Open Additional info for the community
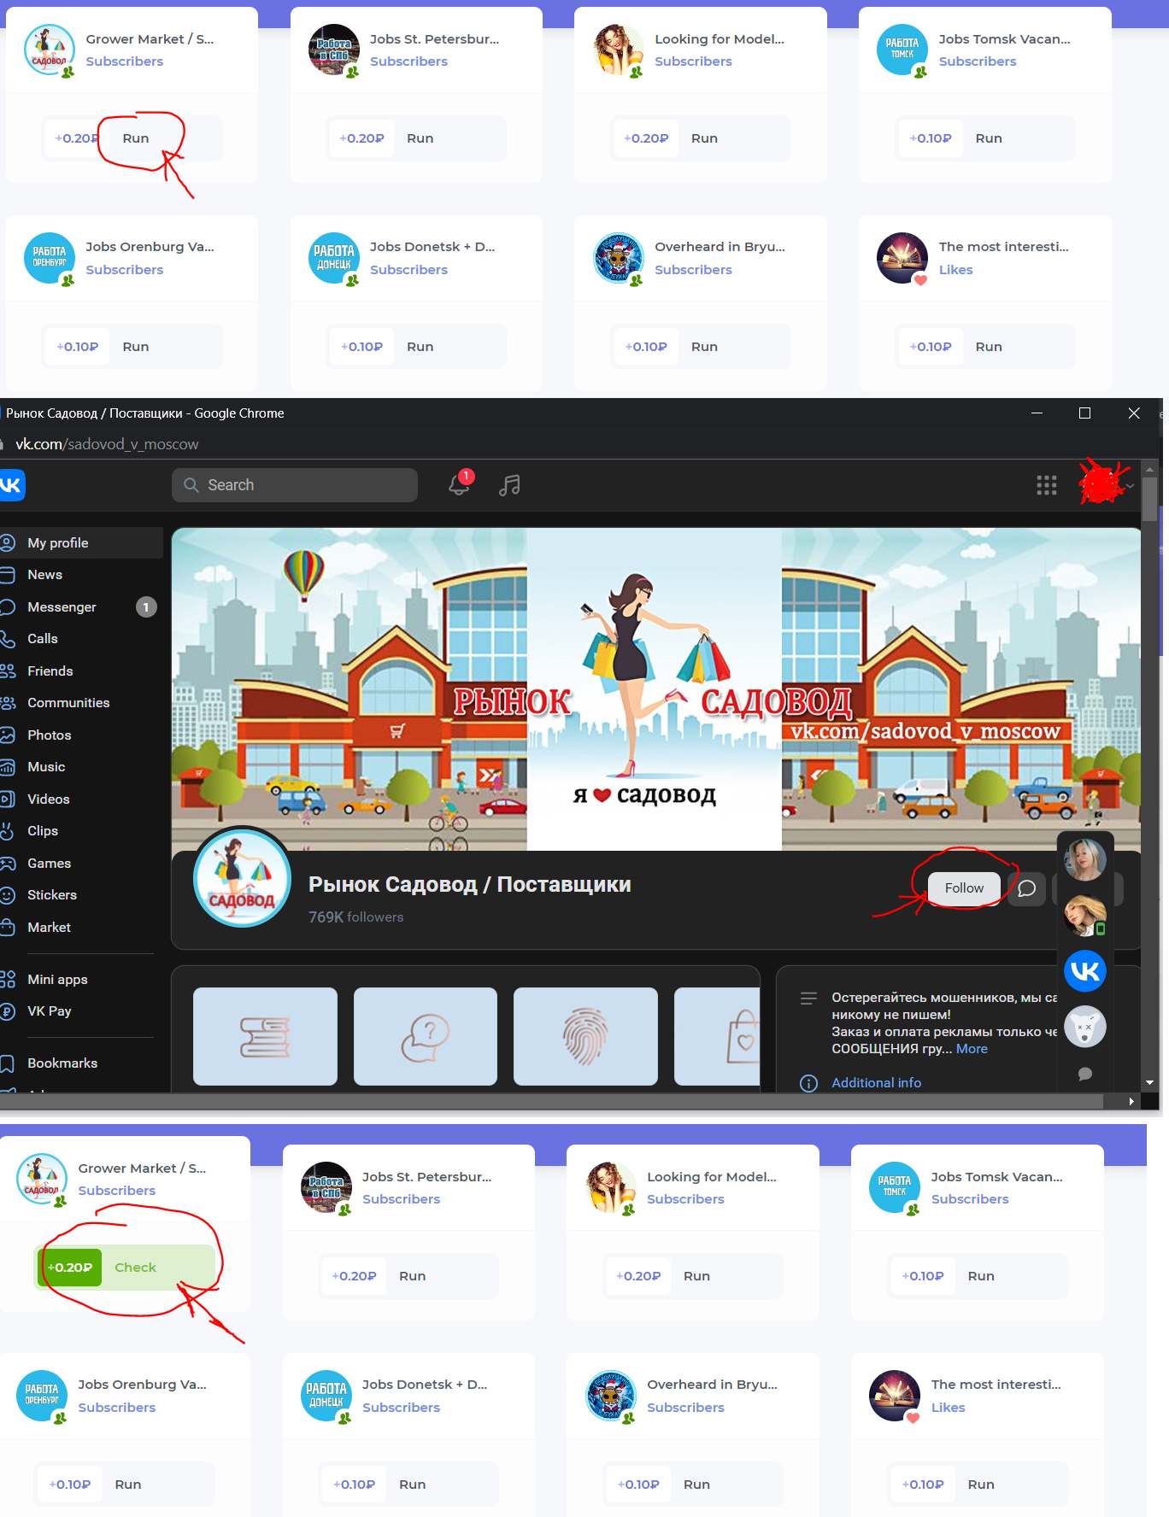This screenshot has width=1169, height=1517. pos(876,1083)
